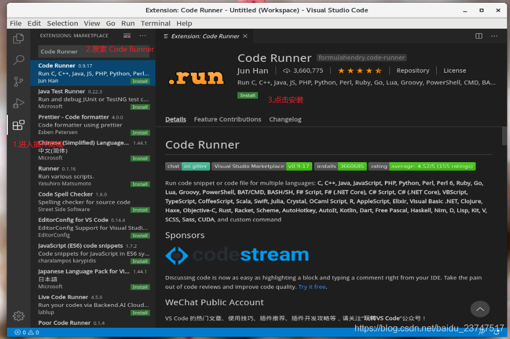
Task: Open the Explorer view in activity bar
Action: click(x=18, y=39)
